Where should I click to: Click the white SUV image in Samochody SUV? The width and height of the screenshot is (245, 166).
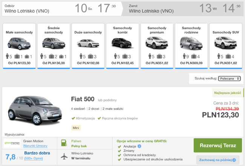coord(226,43)
